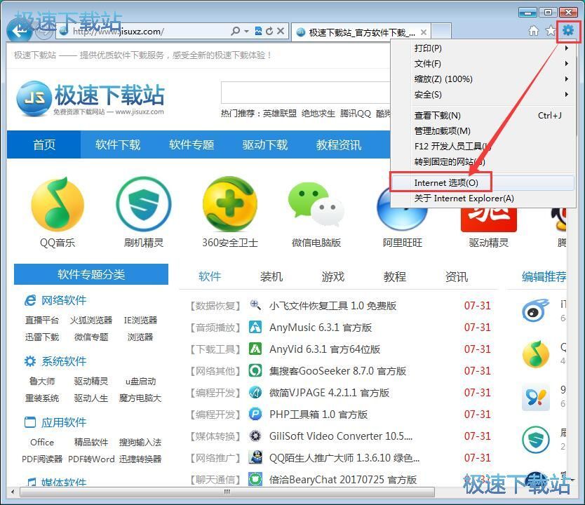Close the 极速下载站 browser tab

click(424, 32)
